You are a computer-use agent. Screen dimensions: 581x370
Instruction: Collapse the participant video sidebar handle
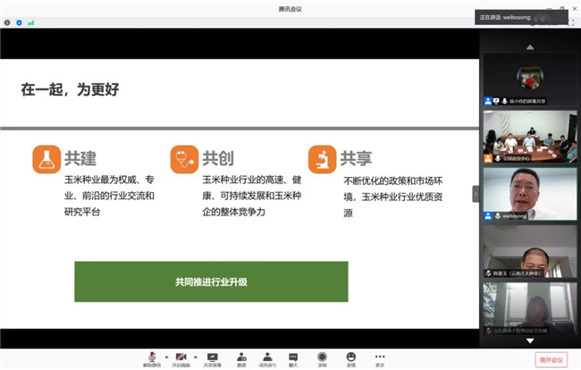pyautogui.click(x=476, y=193)
